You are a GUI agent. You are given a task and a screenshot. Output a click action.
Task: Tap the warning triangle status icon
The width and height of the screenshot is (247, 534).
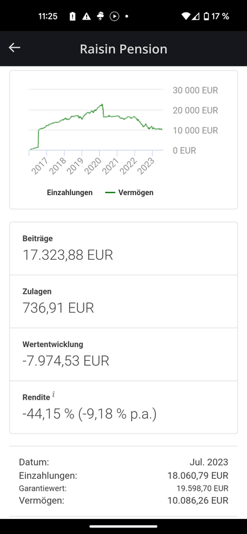coord(86,16)
